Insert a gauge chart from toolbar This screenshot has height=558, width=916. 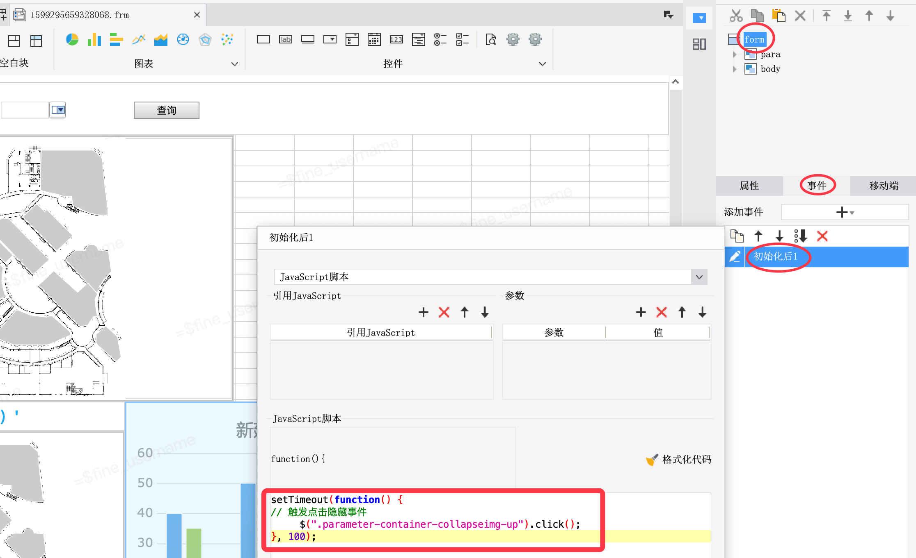pos(183,40)
